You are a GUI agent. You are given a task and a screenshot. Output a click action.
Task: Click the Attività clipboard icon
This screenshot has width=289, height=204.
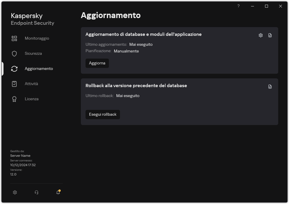point(14,84)
